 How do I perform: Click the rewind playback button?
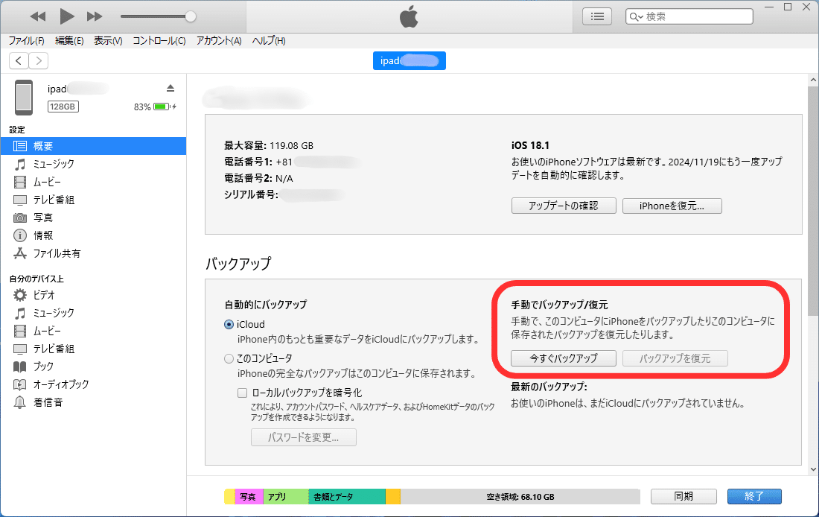tap(38, 16)
